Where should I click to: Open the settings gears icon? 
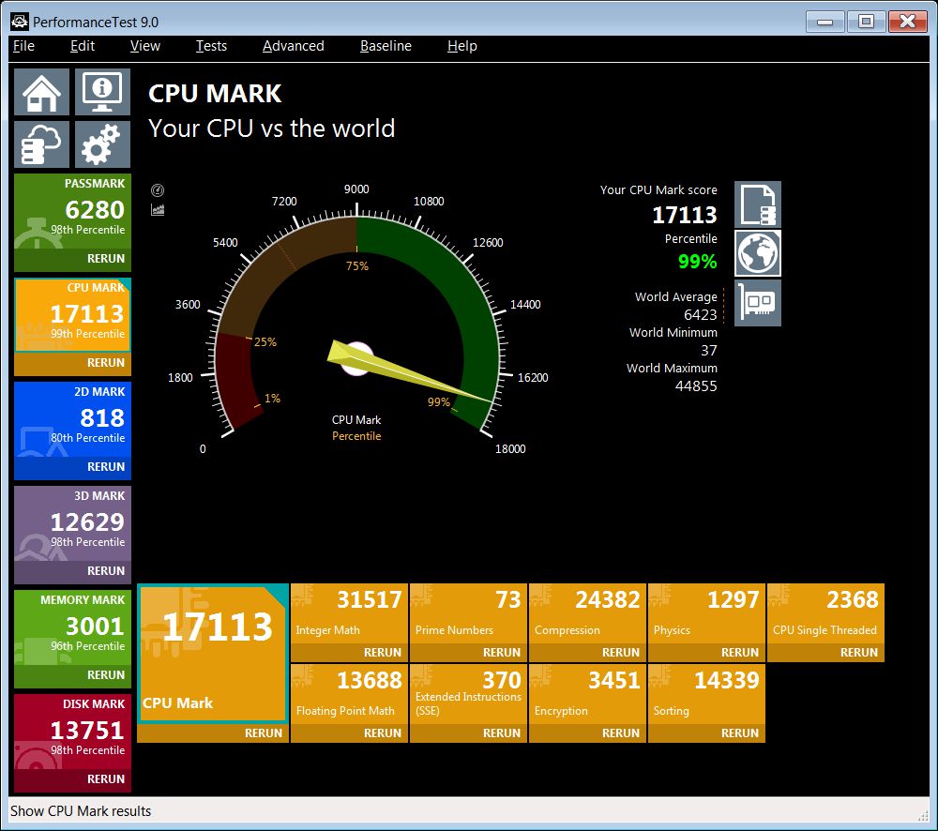(102, 144)
